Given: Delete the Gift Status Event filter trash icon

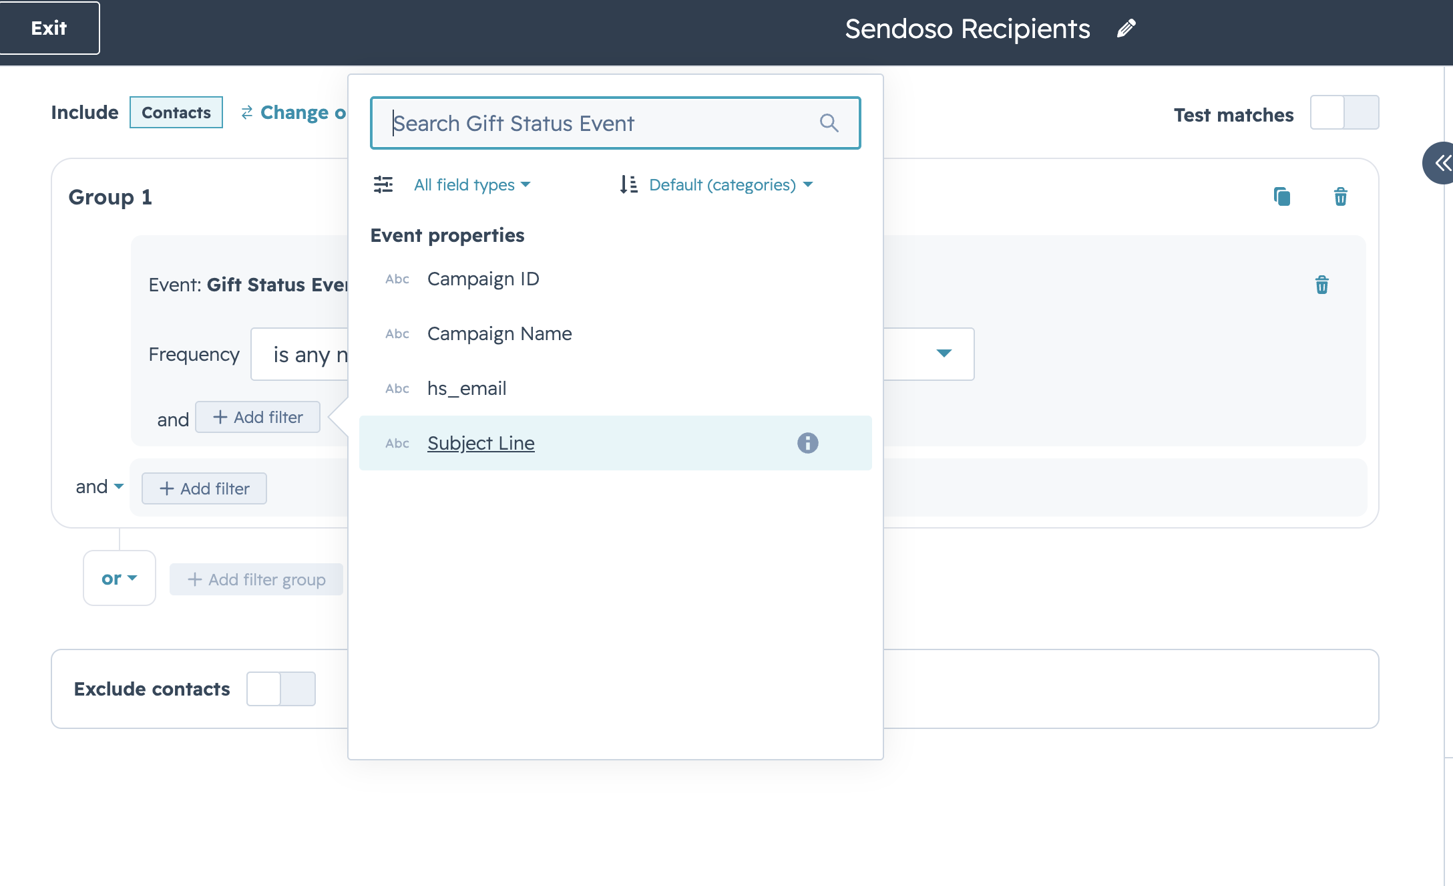Looking at the screenshot, I should click(x=1322, y=285).
